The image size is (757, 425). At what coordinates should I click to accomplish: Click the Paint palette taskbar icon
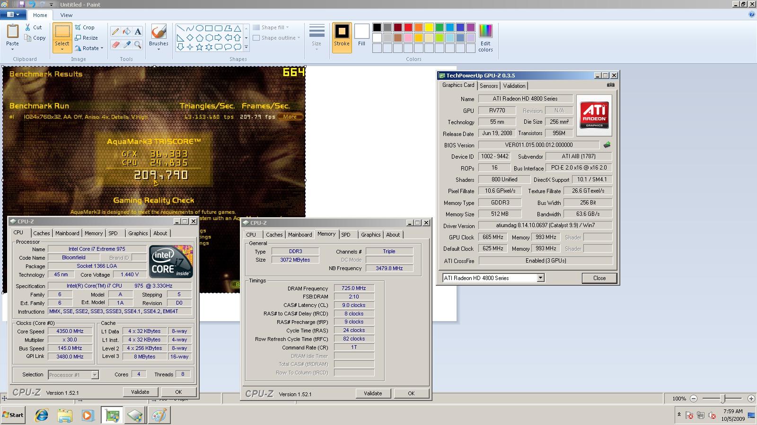pyautogui.click(x=158, y=416)
